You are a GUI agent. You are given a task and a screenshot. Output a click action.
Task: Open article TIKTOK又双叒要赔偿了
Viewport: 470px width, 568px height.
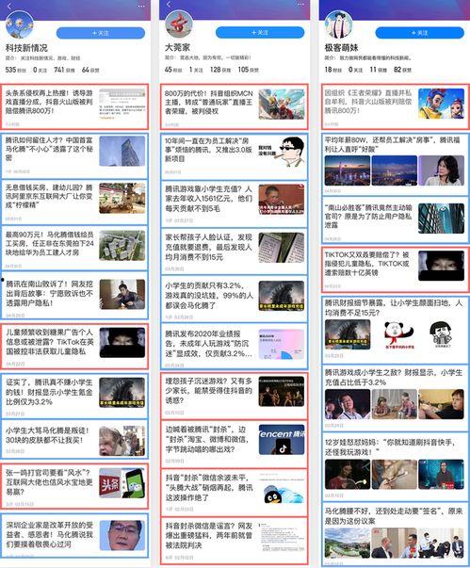(x=396, y=269)
